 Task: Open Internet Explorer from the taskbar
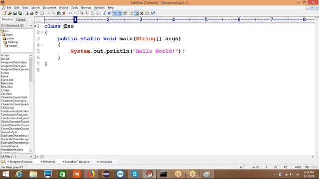point(19,174)
